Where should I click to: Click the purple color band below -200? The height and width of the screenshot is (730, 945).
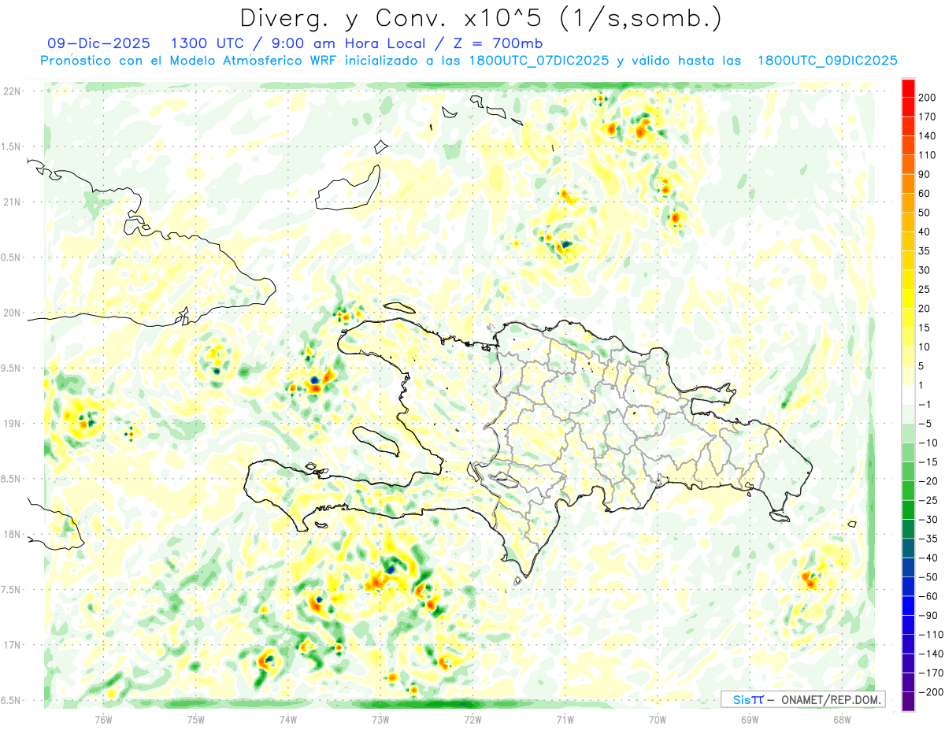pyautogui.click(x=908, y=702)
